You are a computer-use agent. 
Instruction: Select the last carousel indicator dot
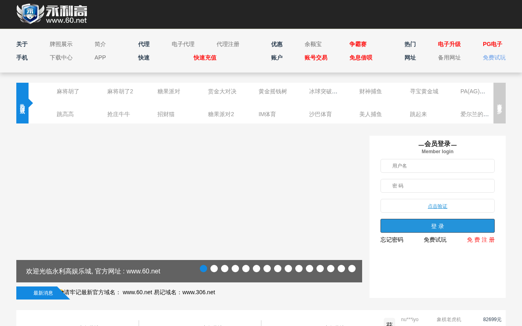(x=352, y=269)
